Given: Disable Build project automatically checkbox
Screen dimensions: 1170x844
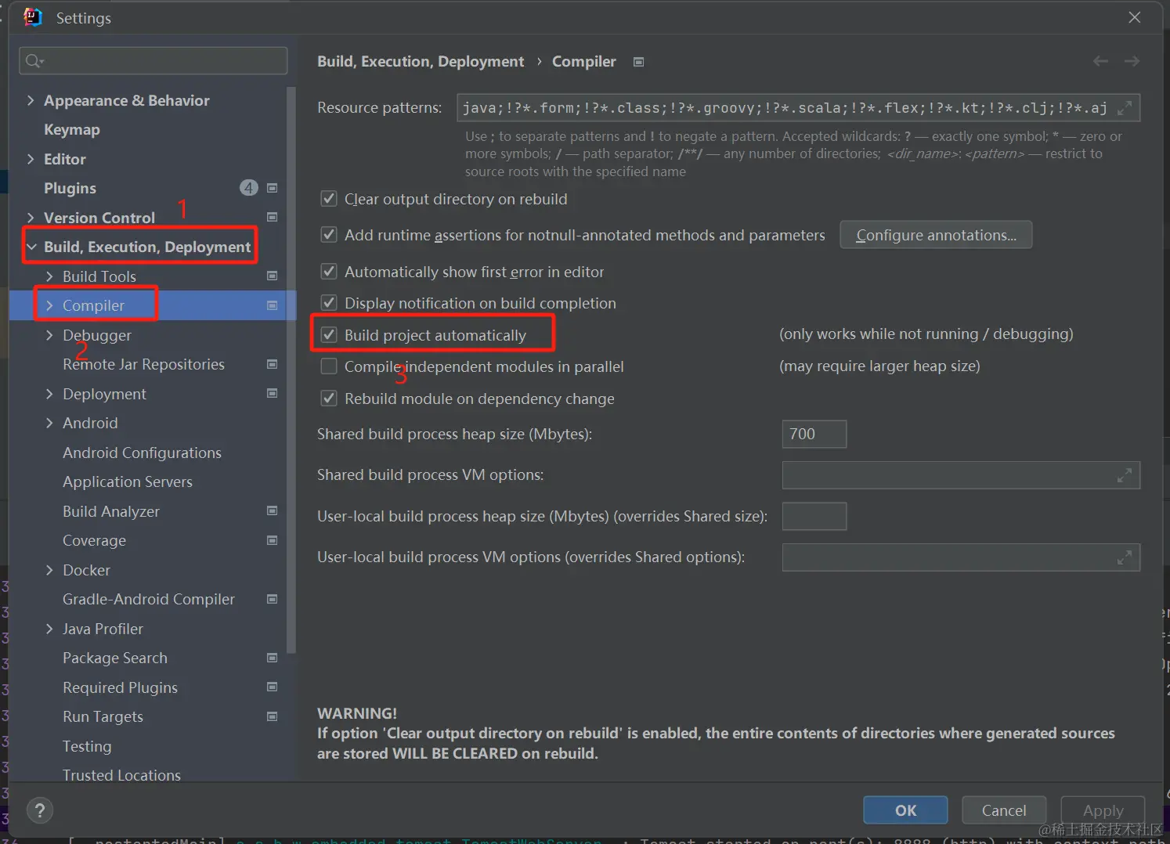Looking at the screenshot, I should point(329,335).
